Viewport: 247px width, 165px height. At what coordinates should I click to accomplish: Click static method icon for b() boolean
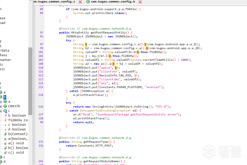click(6, 148)
